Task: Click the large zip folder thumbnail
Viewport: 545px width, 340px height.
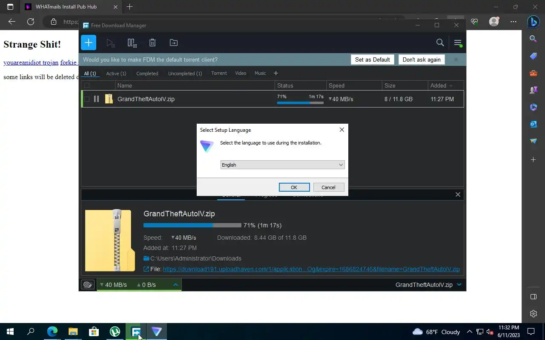Action: coord(110,240)
